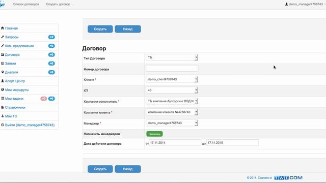326x183 pixels.
Task: Open the Компания-исполнитель dropdown
Action: (x=172, y=101)
